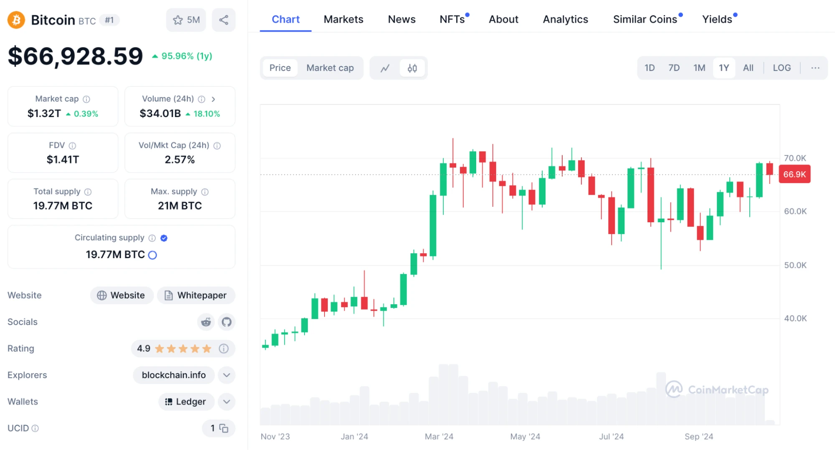Expand the Explorers dropdown
The height and width of the screenshot is (450, 835).
pos(226,375)
